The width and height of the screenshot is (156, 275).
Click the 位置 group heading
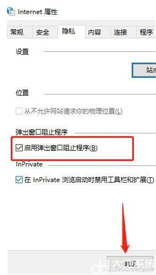[22, 93]
